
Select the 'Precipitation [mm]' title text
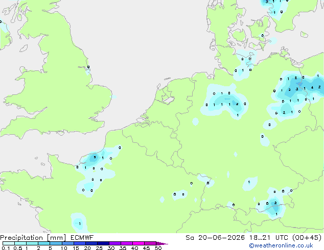(33, 238)
